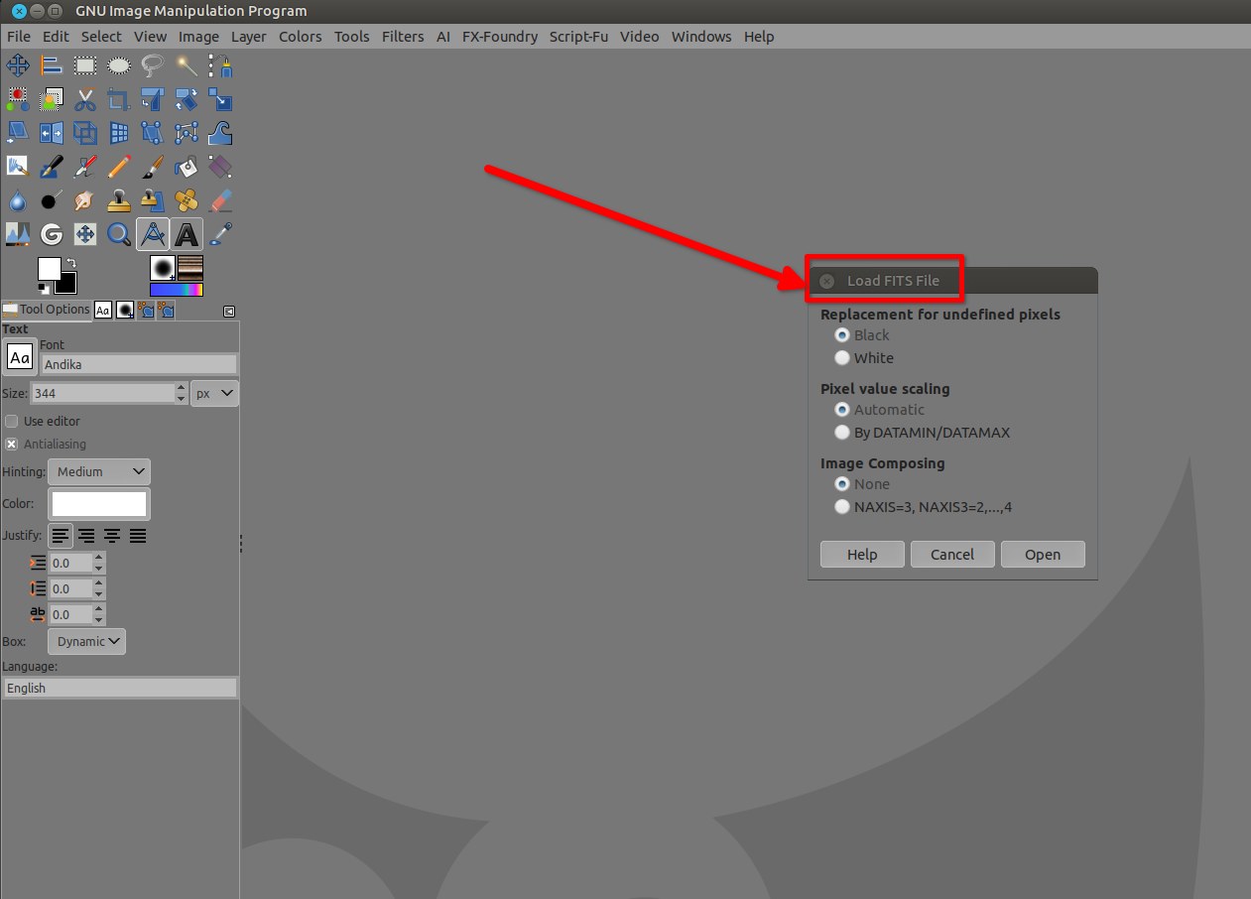The height and width of the screenshot is (899, 1251).
Task: Open the active gradient preview
Action: (x=177, y=290)
